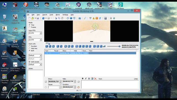
Task: Open the File menu
Action: [x=28, y=15]
